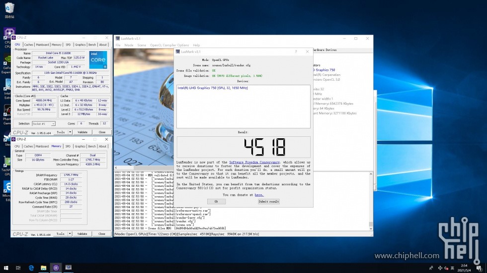Open Graphics tab in lower CPU-Z window
The image size is (487, 273).
click(80, 146)
